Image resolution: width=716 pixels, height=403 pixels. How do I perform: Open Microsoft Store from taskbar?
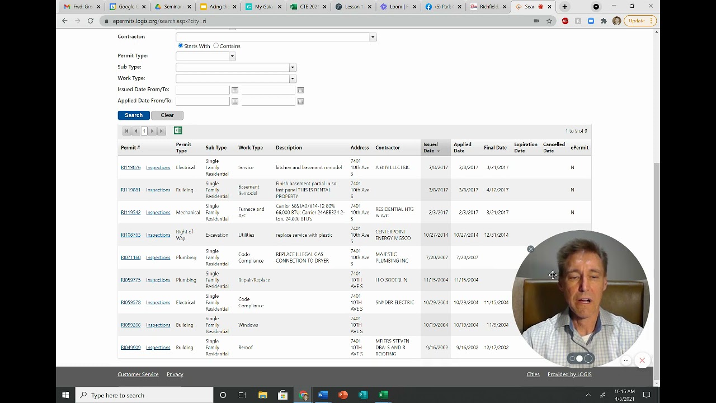(x=282, y=395)
